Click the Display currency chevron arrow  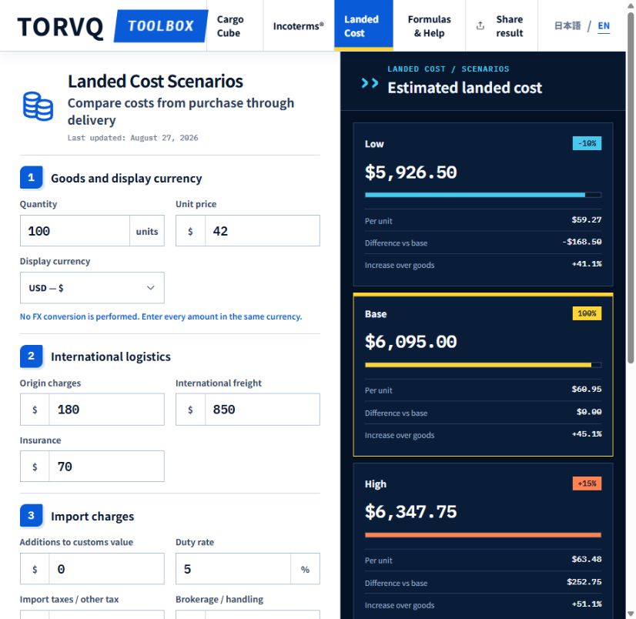coord(150,288)
